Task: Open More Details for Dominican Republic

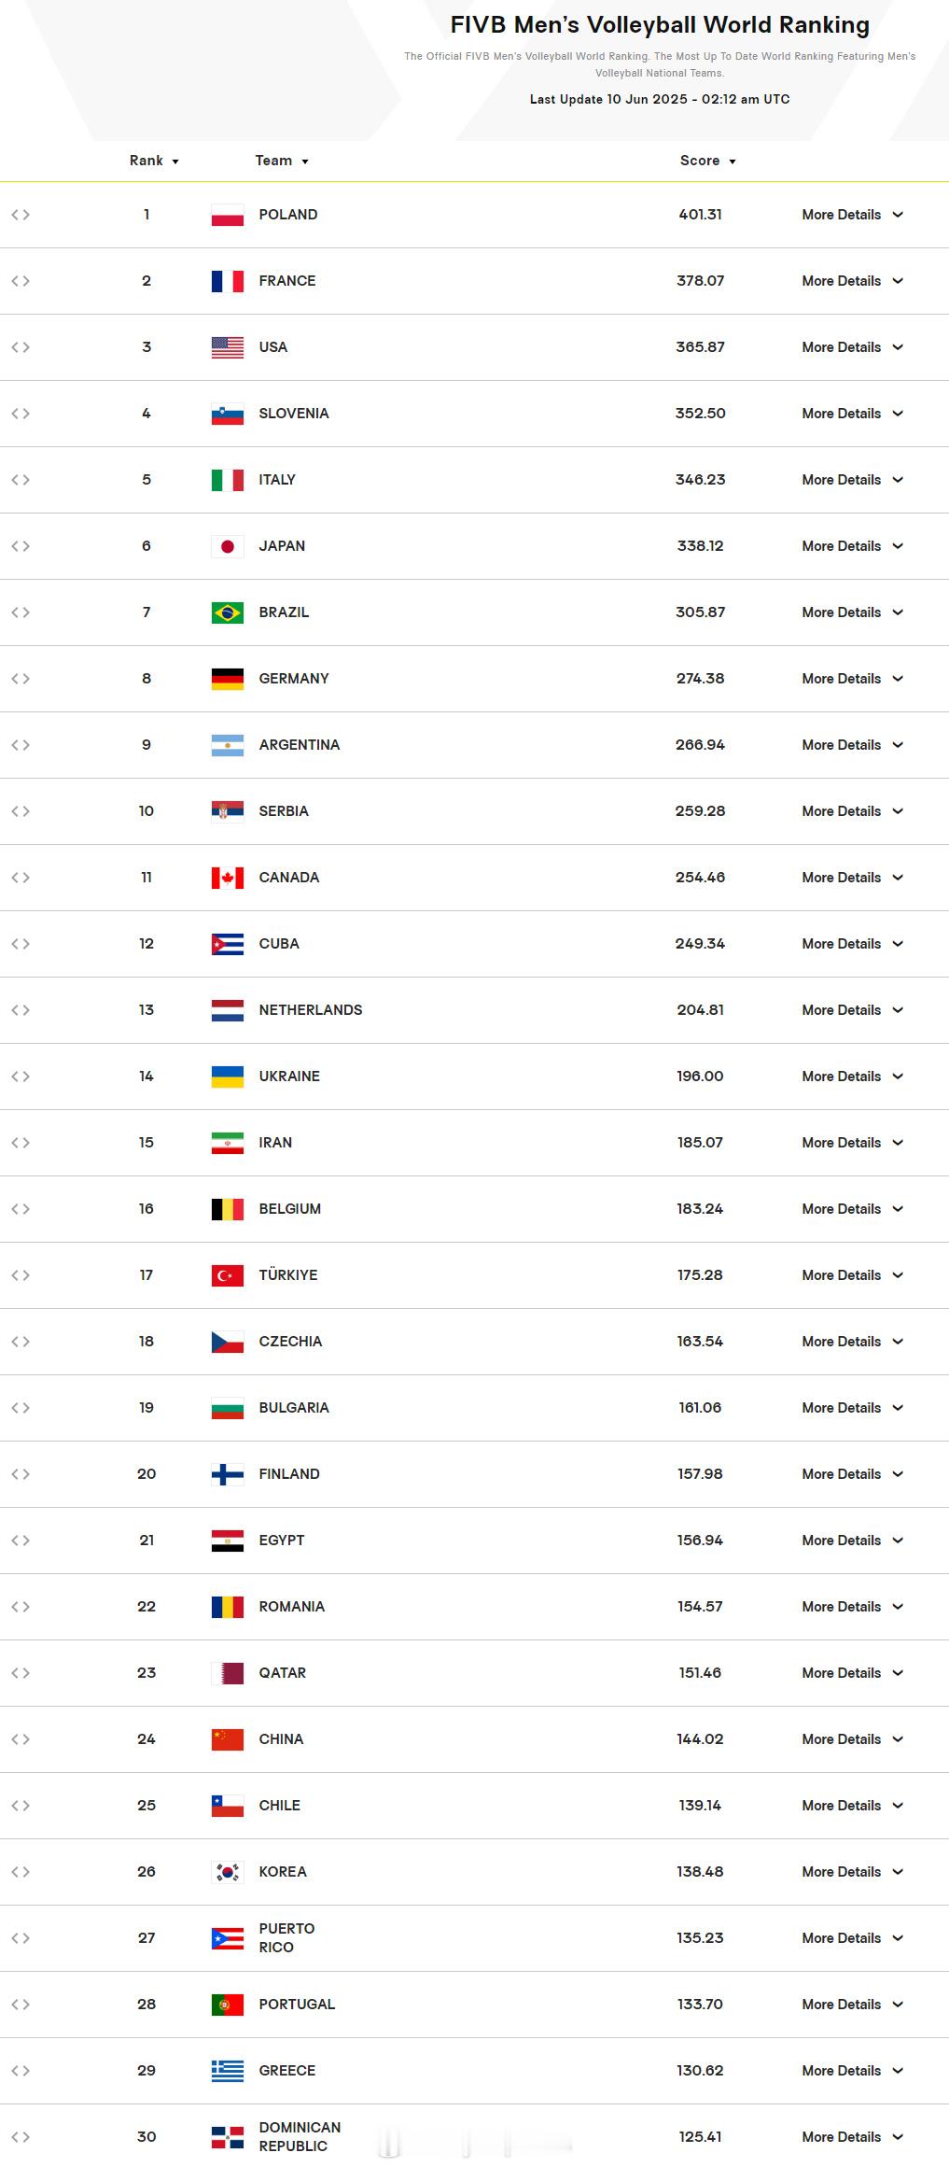Action: coord(853,2137)
